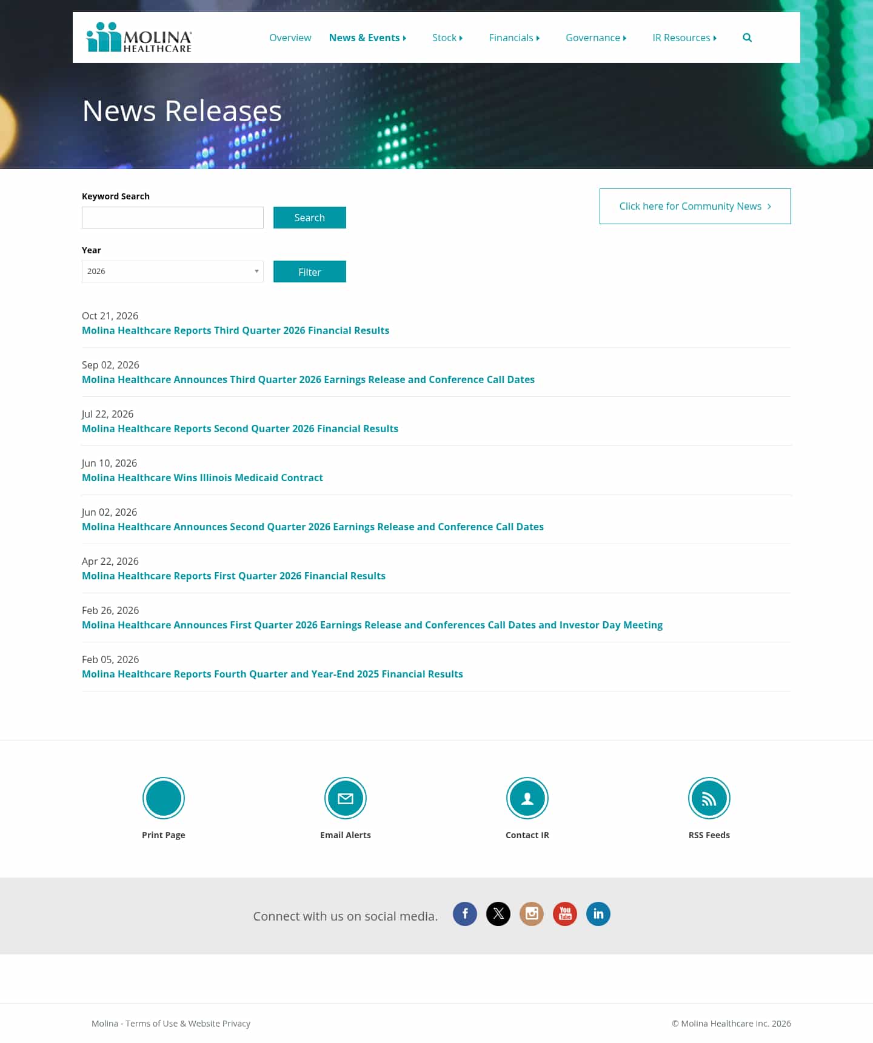The image size is (873, 1043).
Task: Select the 'Jun 10, 2026' date text
Action: (x=109, y=463)
